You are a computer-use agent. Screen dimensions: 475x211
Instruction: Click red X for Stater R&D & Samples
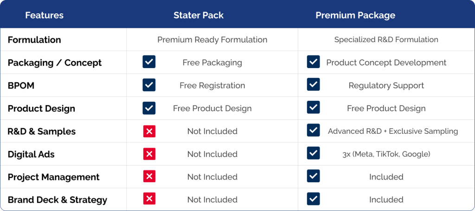[x=149, y=131]
